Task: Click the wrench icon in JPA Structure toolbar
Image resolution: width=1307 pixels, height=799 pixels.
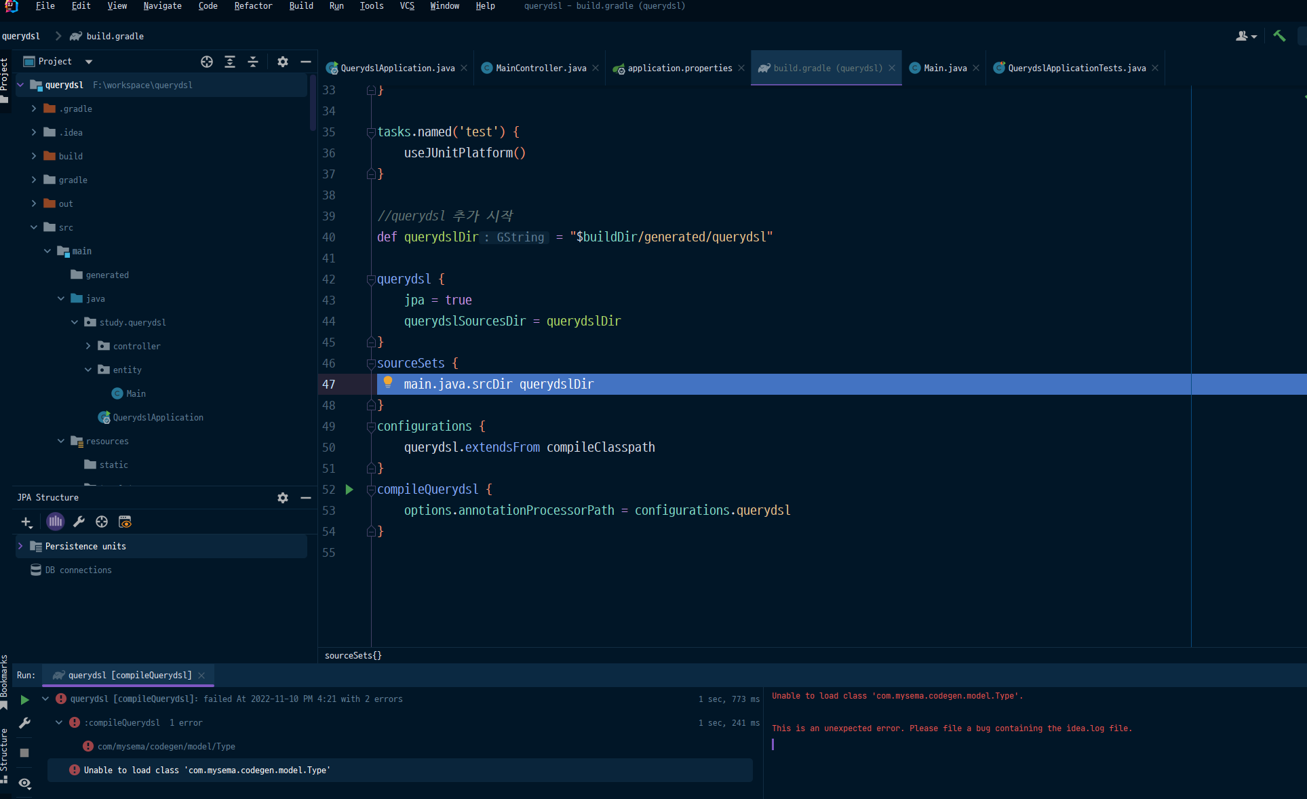Action: click(x=79, y=522)
